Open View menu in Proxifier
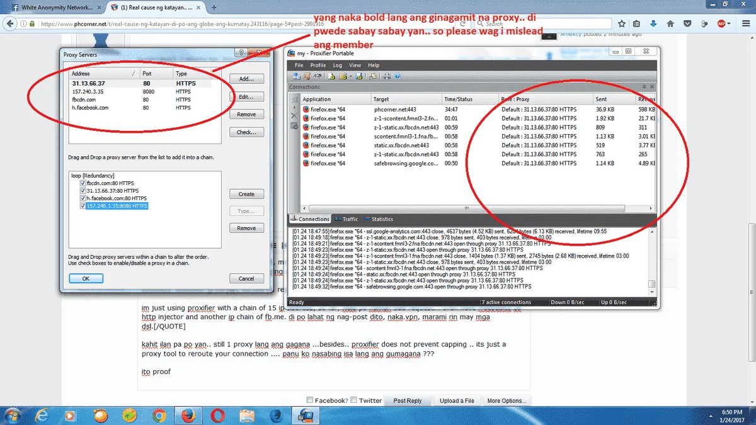The width and height of the screenshot is (756, 425). click(x=355, y=65)
